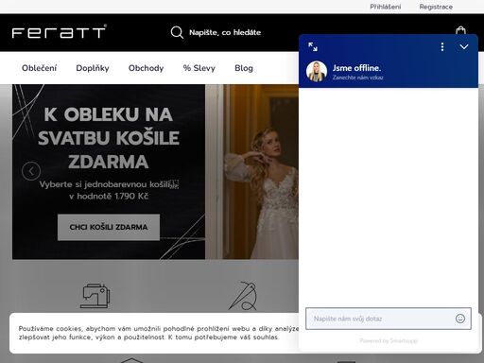This screenshot has height=363, width=484.
Task: Click the 'K OBLEKU NA SVATBU KOŠILE ZDARMA' headline
Action: coord(109,138)
